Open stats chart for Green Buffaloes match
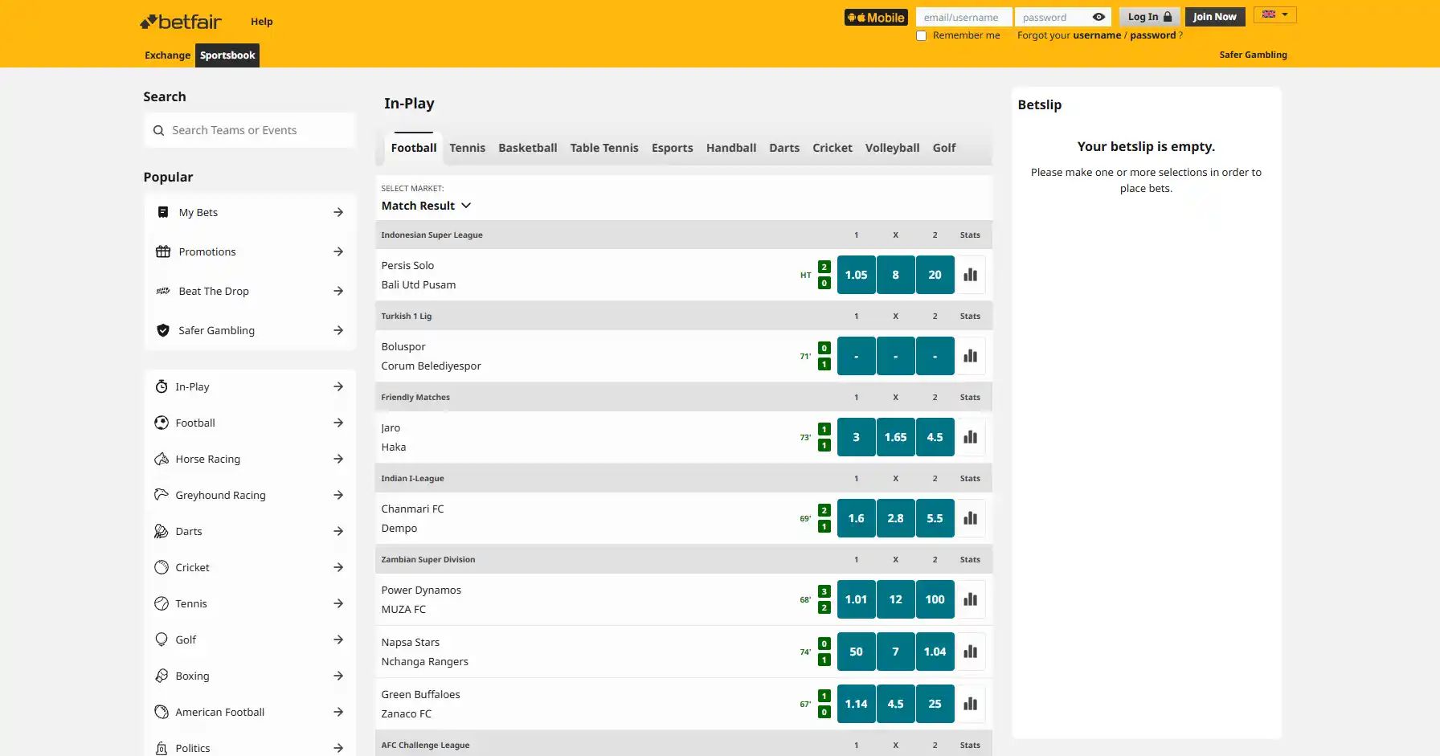Image resolution: width=1440 pixels, height=756 pixels. (971, 704)
